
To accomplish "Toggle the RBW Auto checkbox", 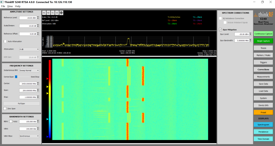I will tap(11, 121).
